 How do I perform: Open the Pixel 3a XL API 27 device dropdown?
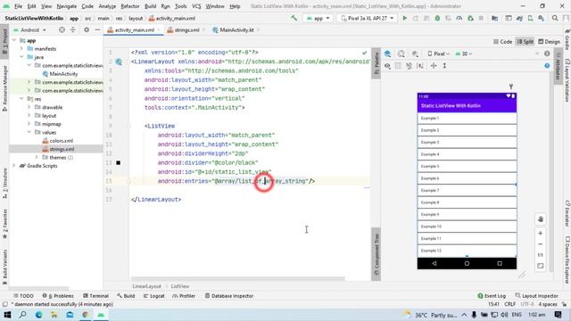(x=367, y=18)
